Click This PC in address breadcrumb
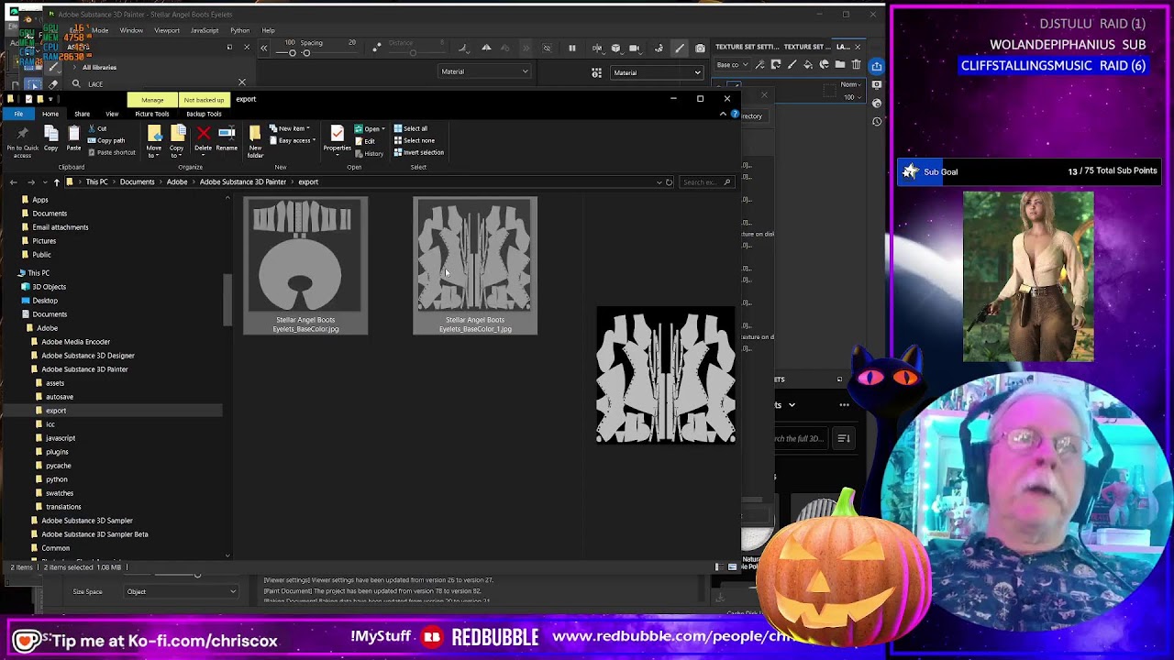The image size is (1174, 660). tap(96, 181)
